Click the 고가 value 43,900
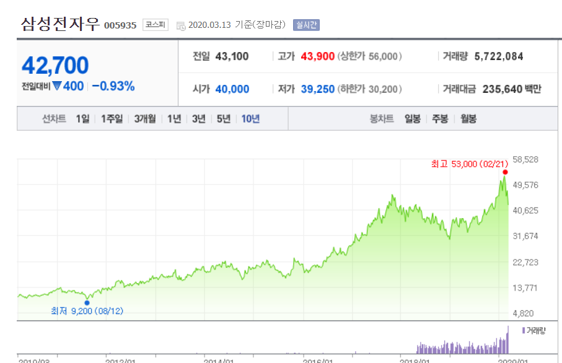This screenshot has width=562, height=363. pos(318,56)
